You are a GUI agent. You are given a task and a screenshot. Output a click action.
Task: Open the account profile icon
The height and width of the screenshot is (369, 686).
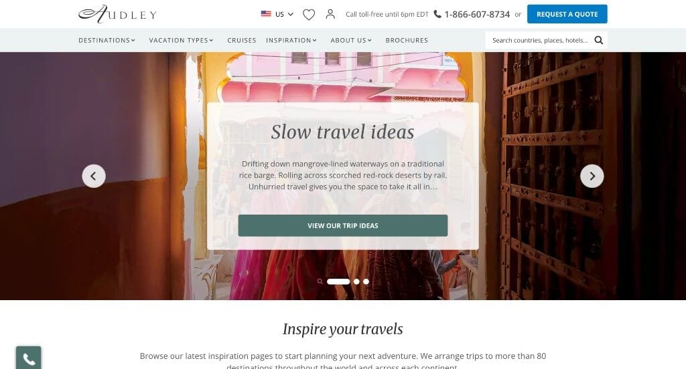tap(330, 14)
